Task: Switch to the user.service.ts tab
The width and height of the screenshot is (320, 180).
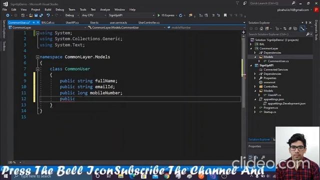Action: [118, 22]
